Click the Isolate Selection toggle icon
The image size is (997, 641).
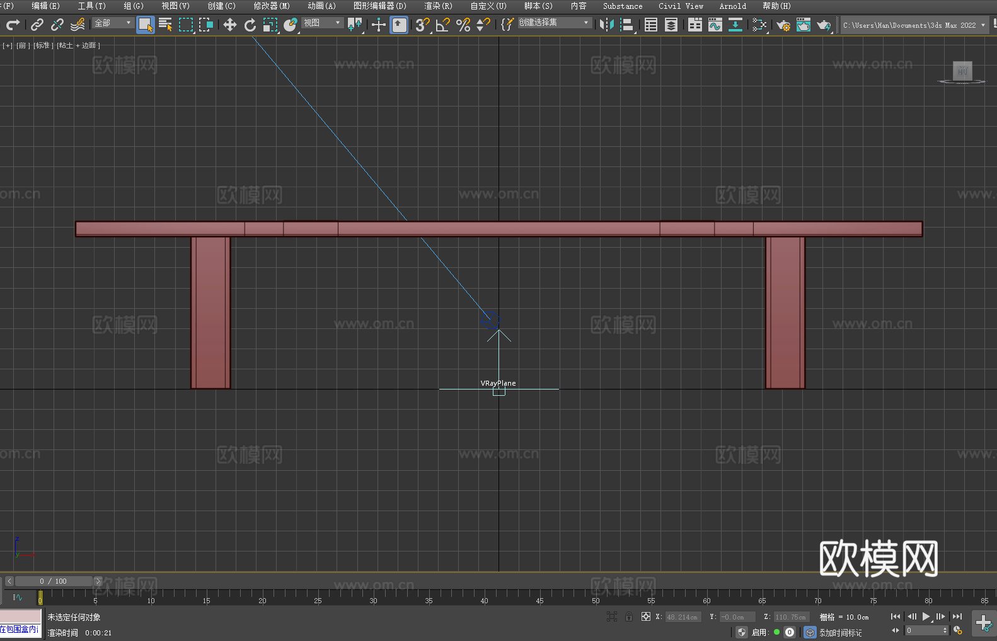(x=611, y=616)
